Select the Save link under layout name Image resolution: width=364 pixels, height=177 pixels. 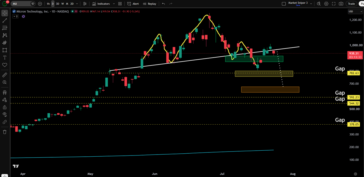(298, 5)
